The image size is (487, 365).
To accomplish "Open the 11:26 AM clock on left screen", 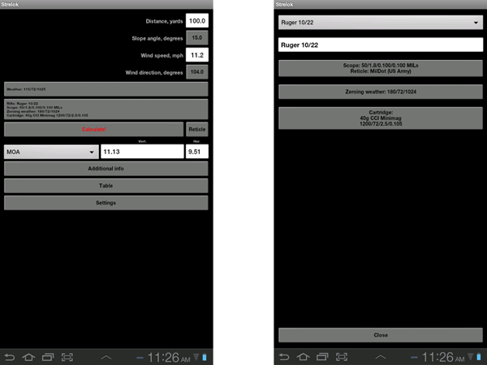I will [x=169, y=358].
